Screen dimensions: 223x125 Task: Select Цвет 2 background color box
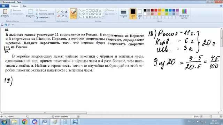pos(140,14)
